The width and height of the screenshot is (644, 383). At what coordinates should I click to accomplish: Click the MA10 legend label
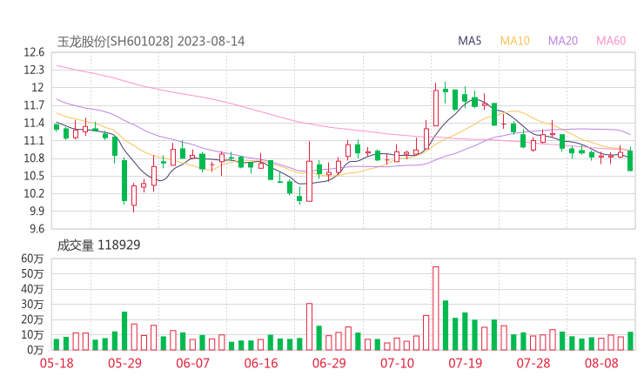(x=514, y=41)
